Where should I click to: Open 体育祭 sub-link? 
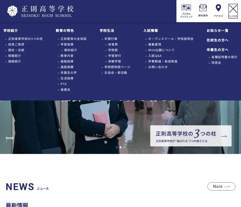[x=113, y=45]
